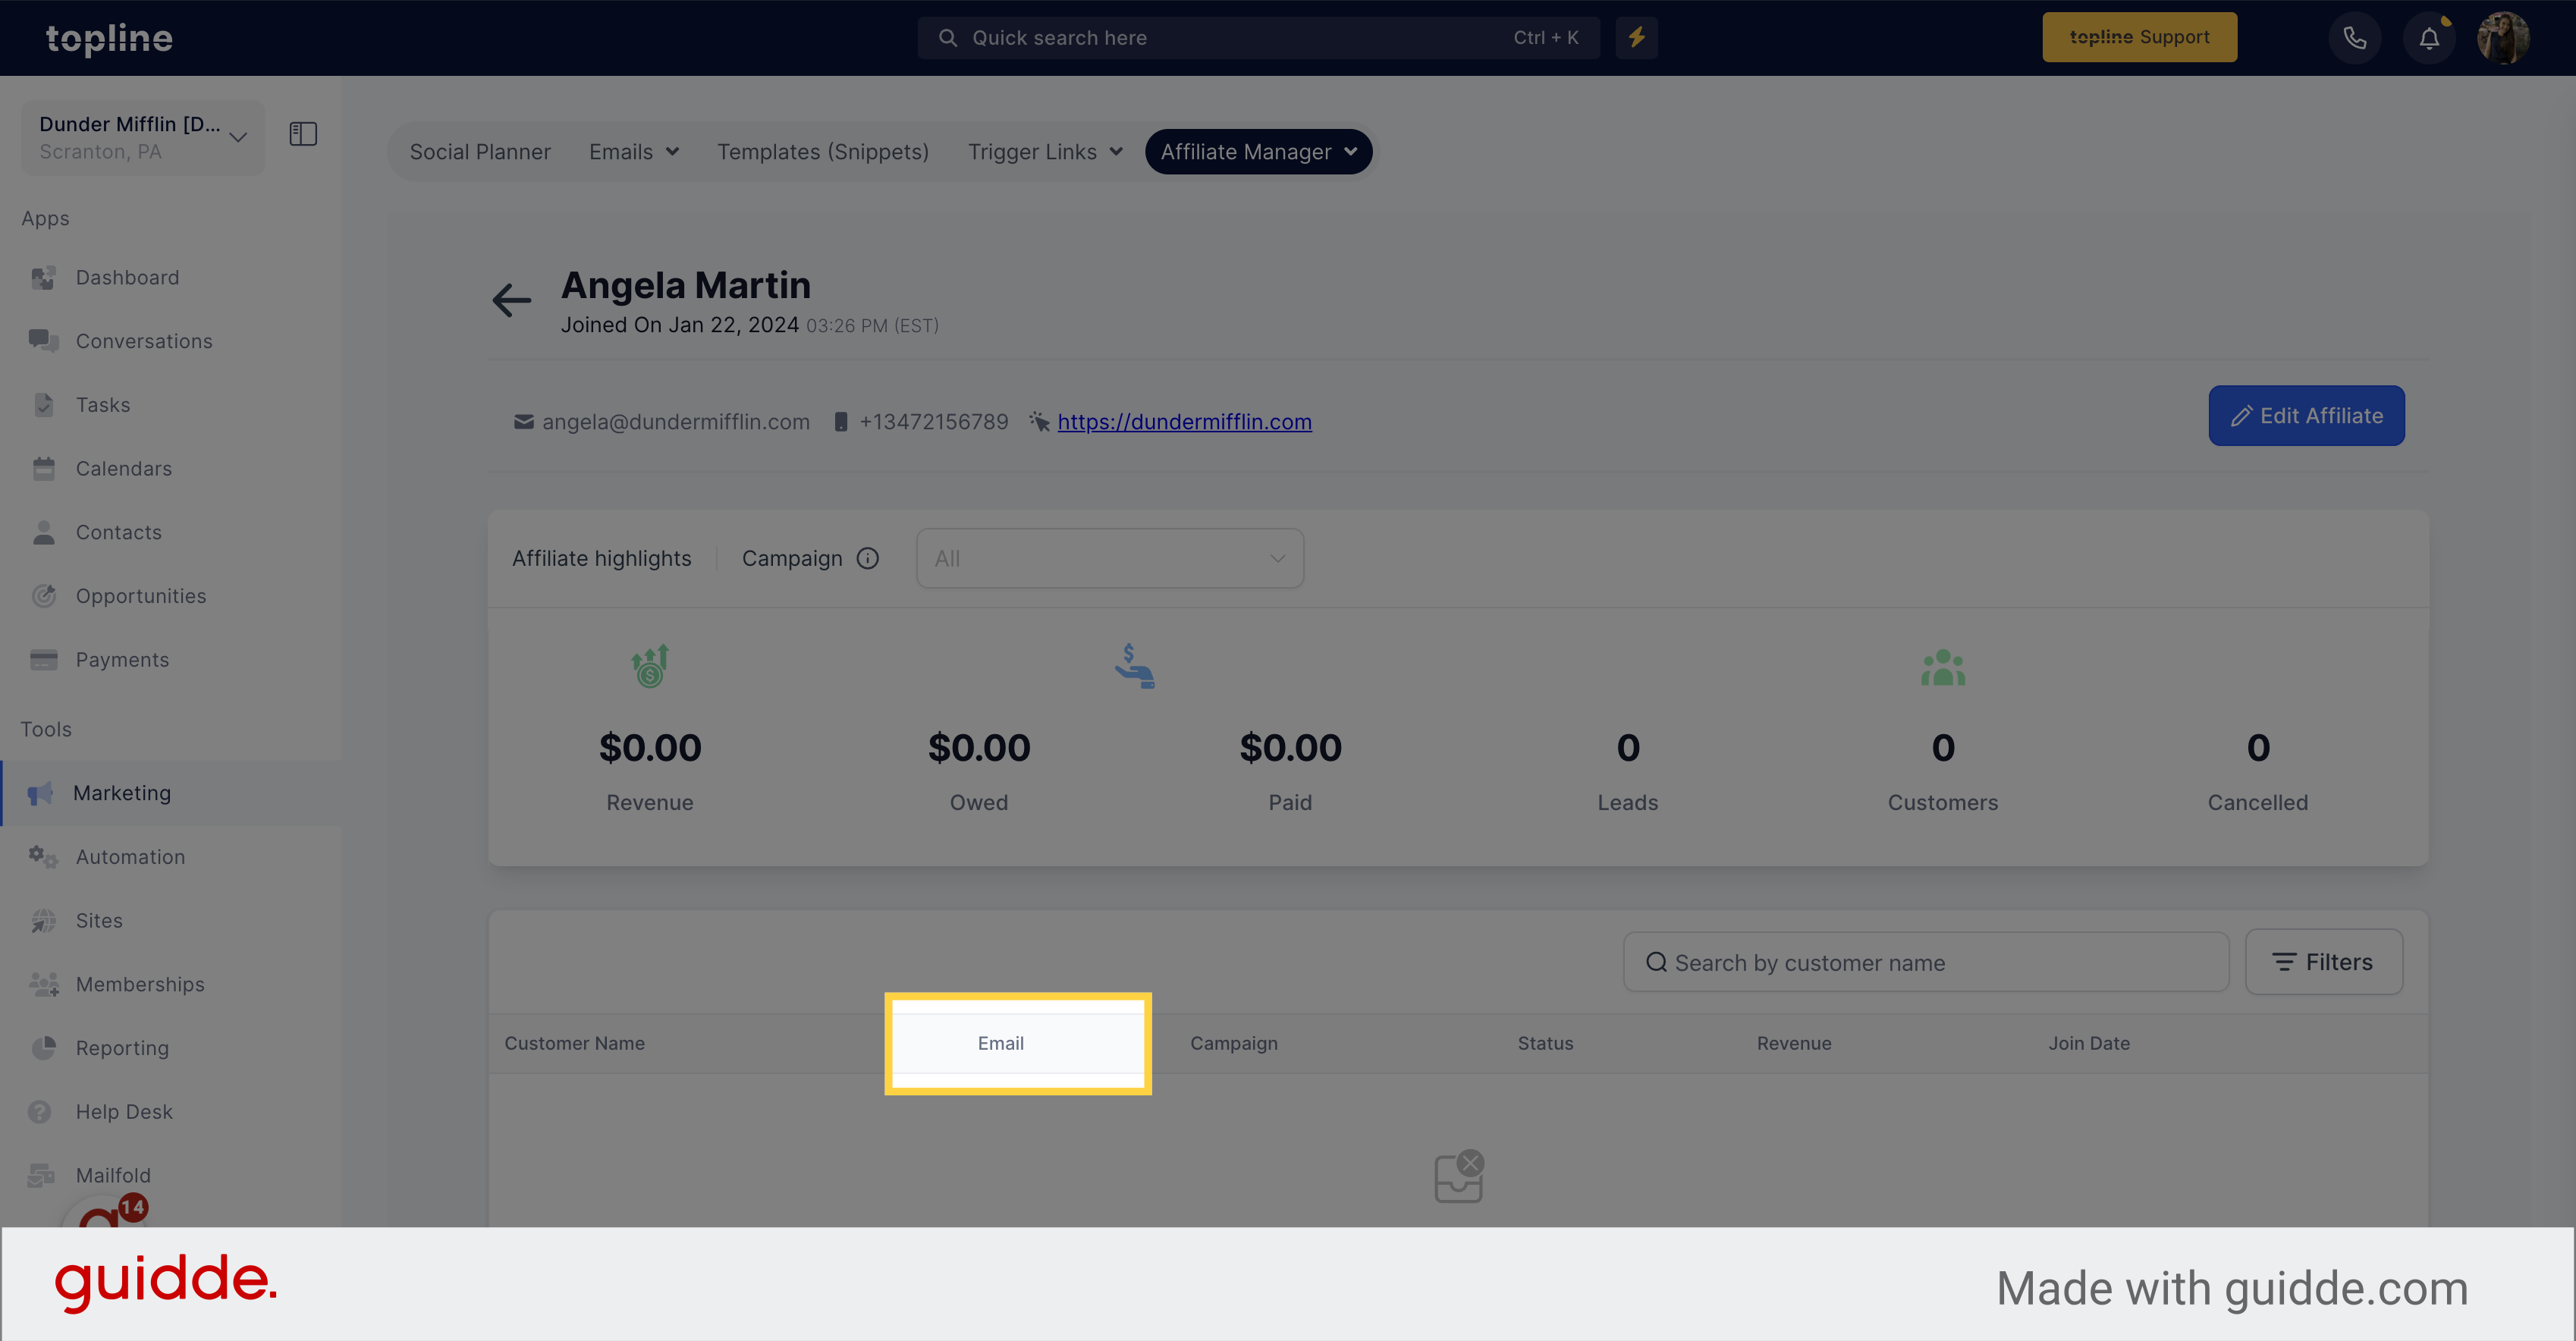Viewport: 2576px width, 1341px height.
Task: Click the $0.00 Owed value
Action: [x=979, y=748]
